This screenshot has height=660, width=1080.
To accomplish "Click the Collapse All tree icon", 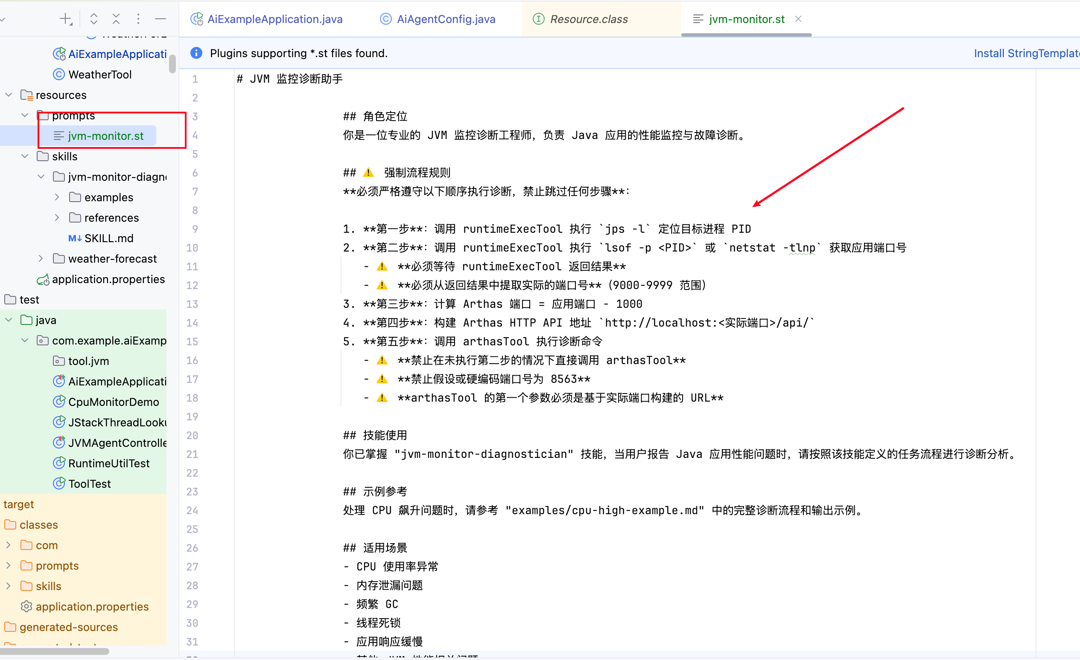I will tap(116, 19).
